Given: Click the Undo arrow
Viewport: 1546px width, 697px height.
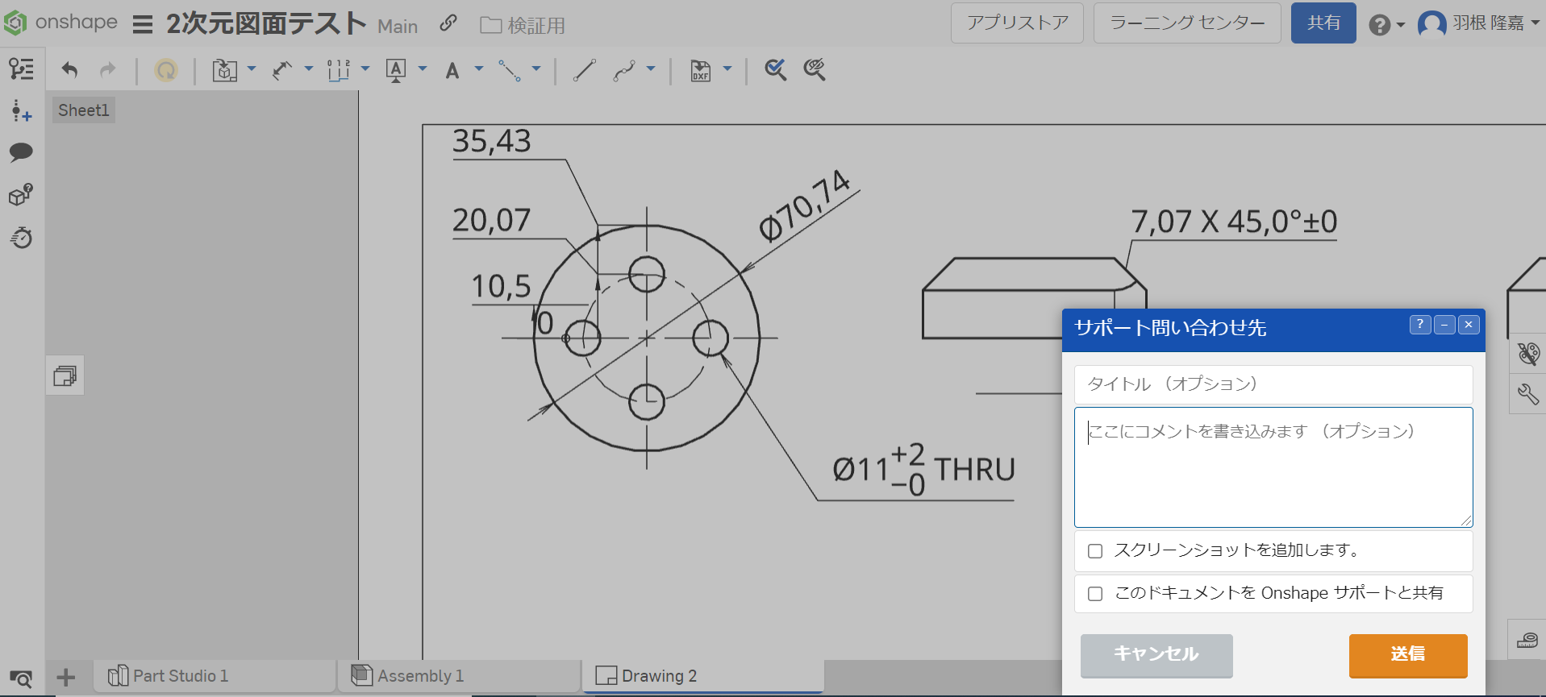Looking at the screenshot, I should [x=70, y=70].
